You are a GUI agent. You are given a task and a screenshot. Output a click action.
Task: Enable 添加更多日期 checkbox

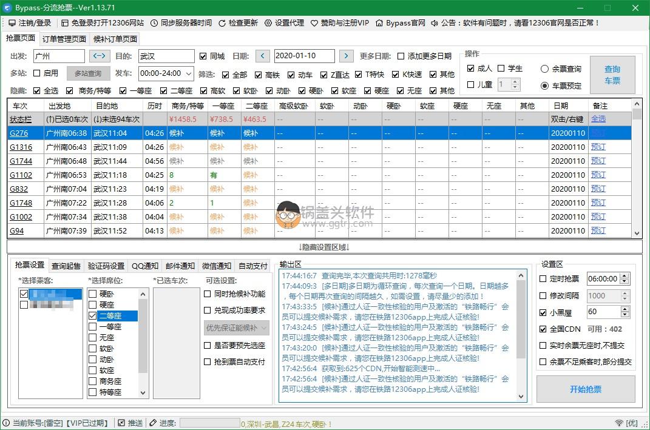point(401,56)
